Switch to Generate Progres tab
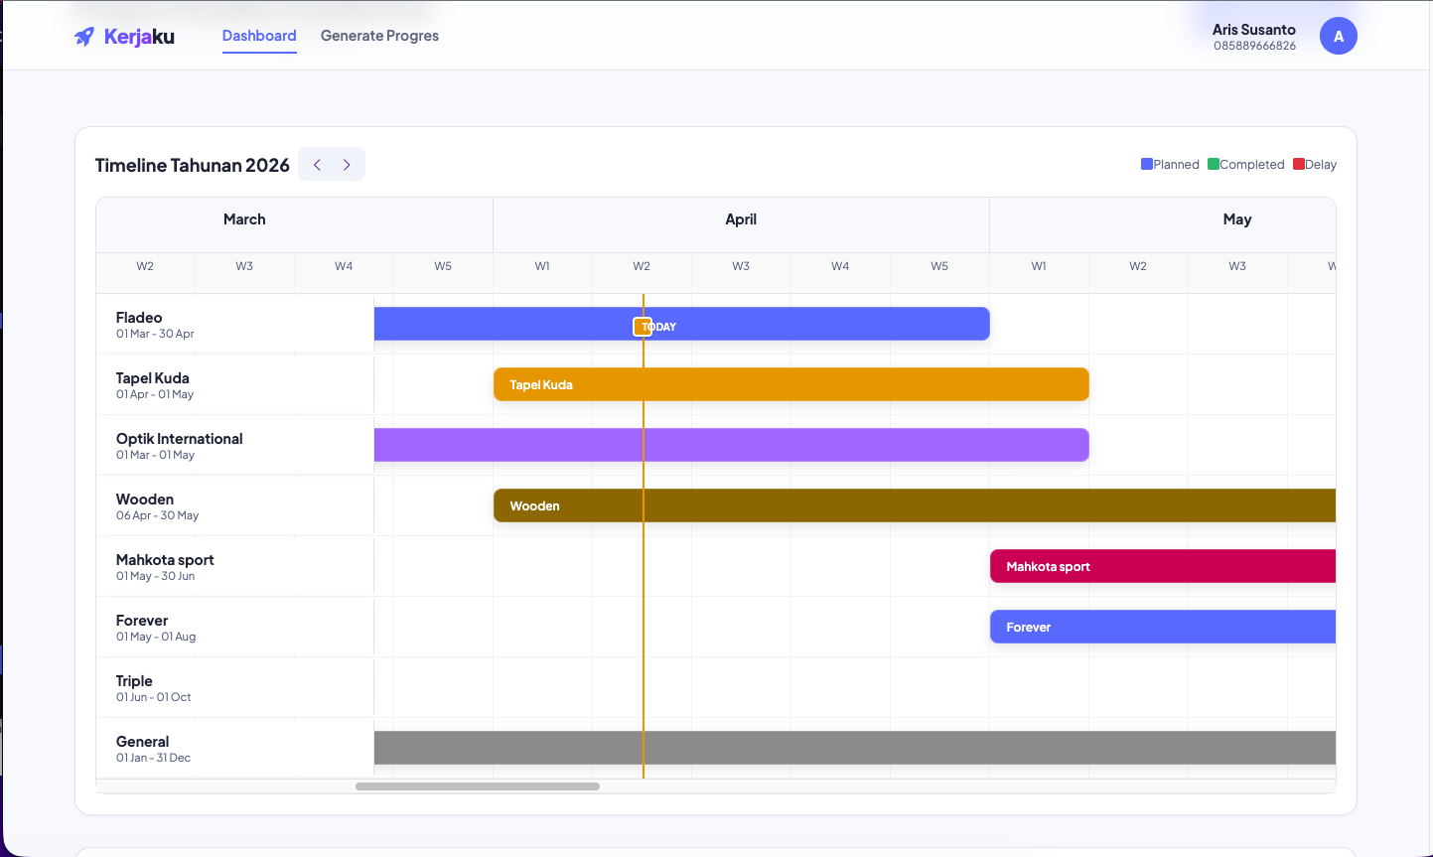The width and height of the screenshot is (1433, 857). click(379, 36)
